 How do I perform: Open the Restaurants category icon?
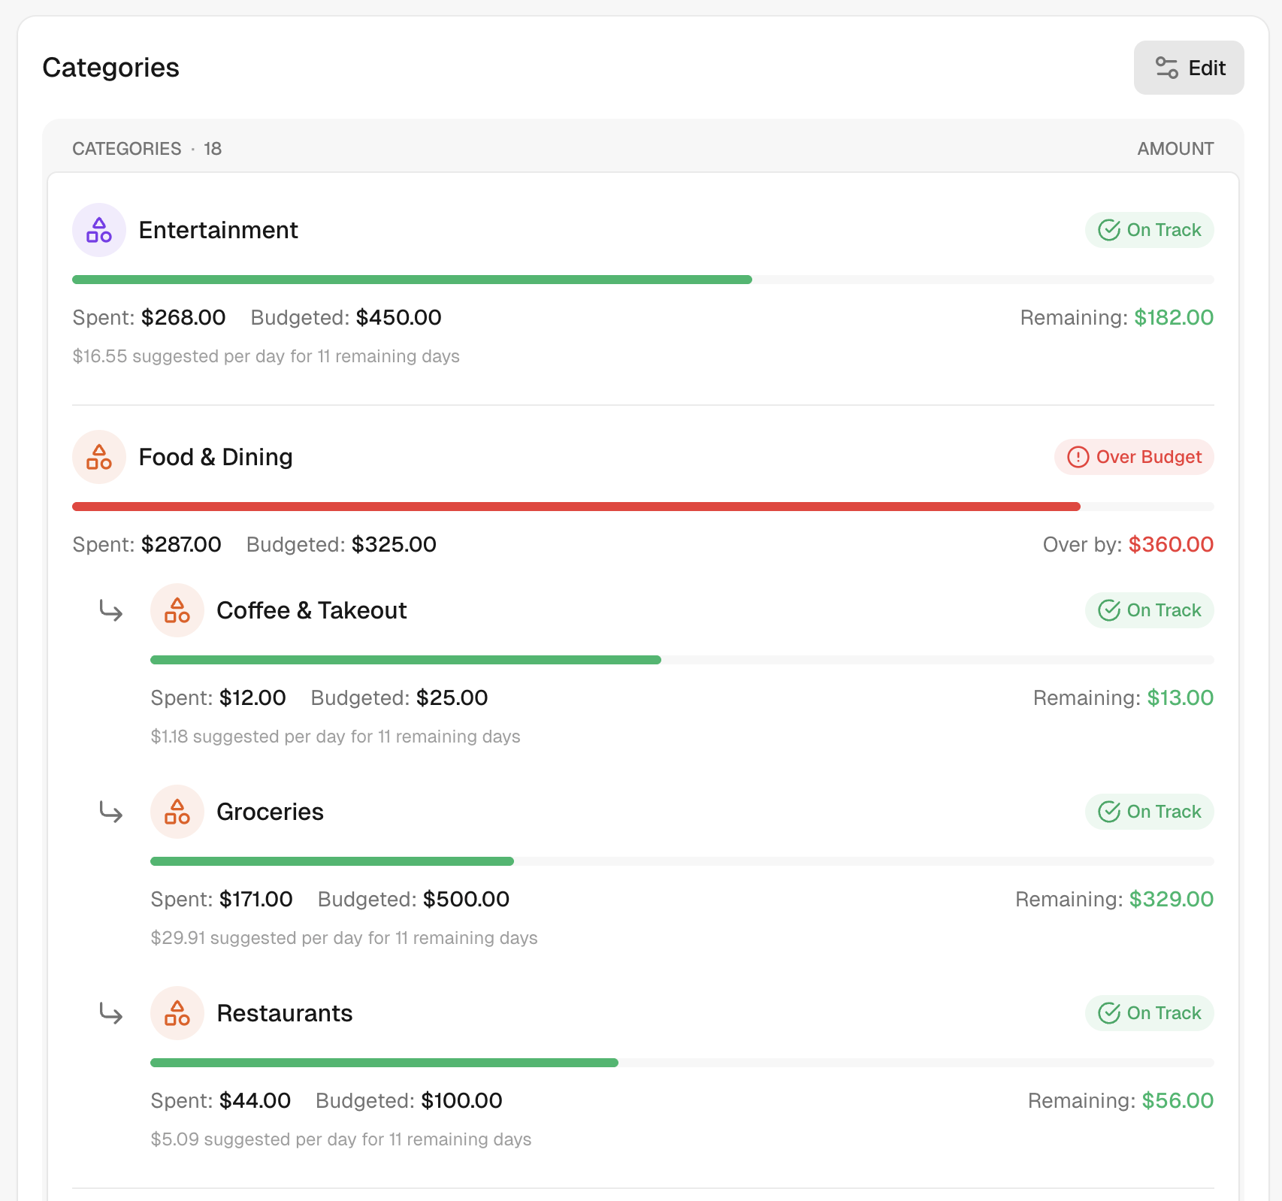(x=177, y=1013)
